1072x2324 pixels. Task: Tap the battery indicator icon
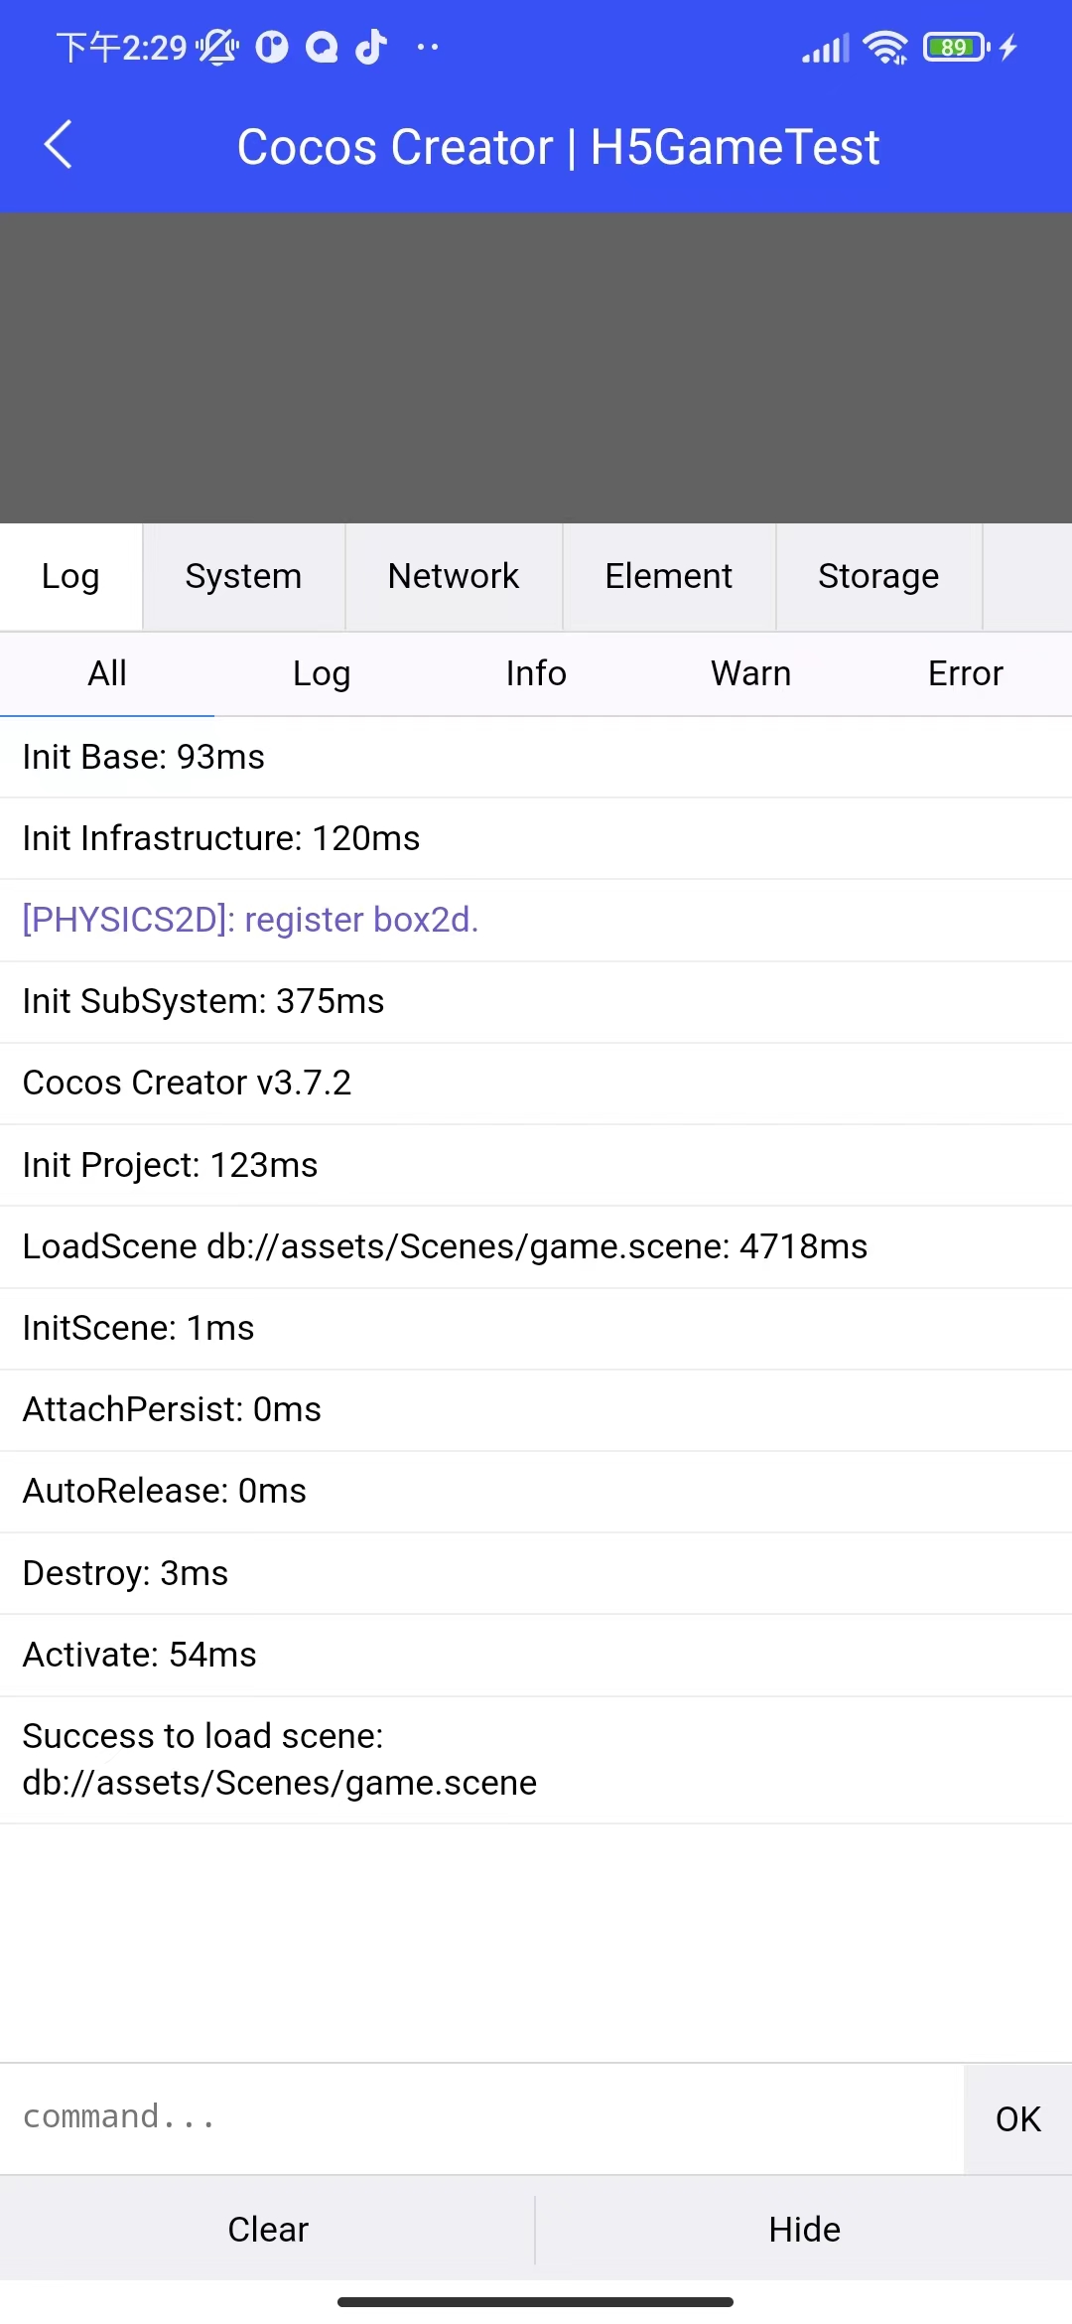coord(956,47)
